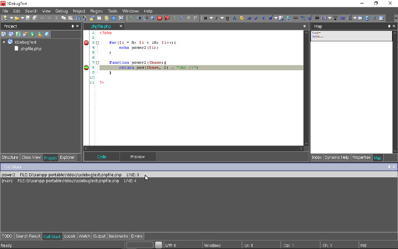Toggle the active breakpoint marker on line 8
The height and width of the screenshot is (249, 398).
(x=86, y=68)
